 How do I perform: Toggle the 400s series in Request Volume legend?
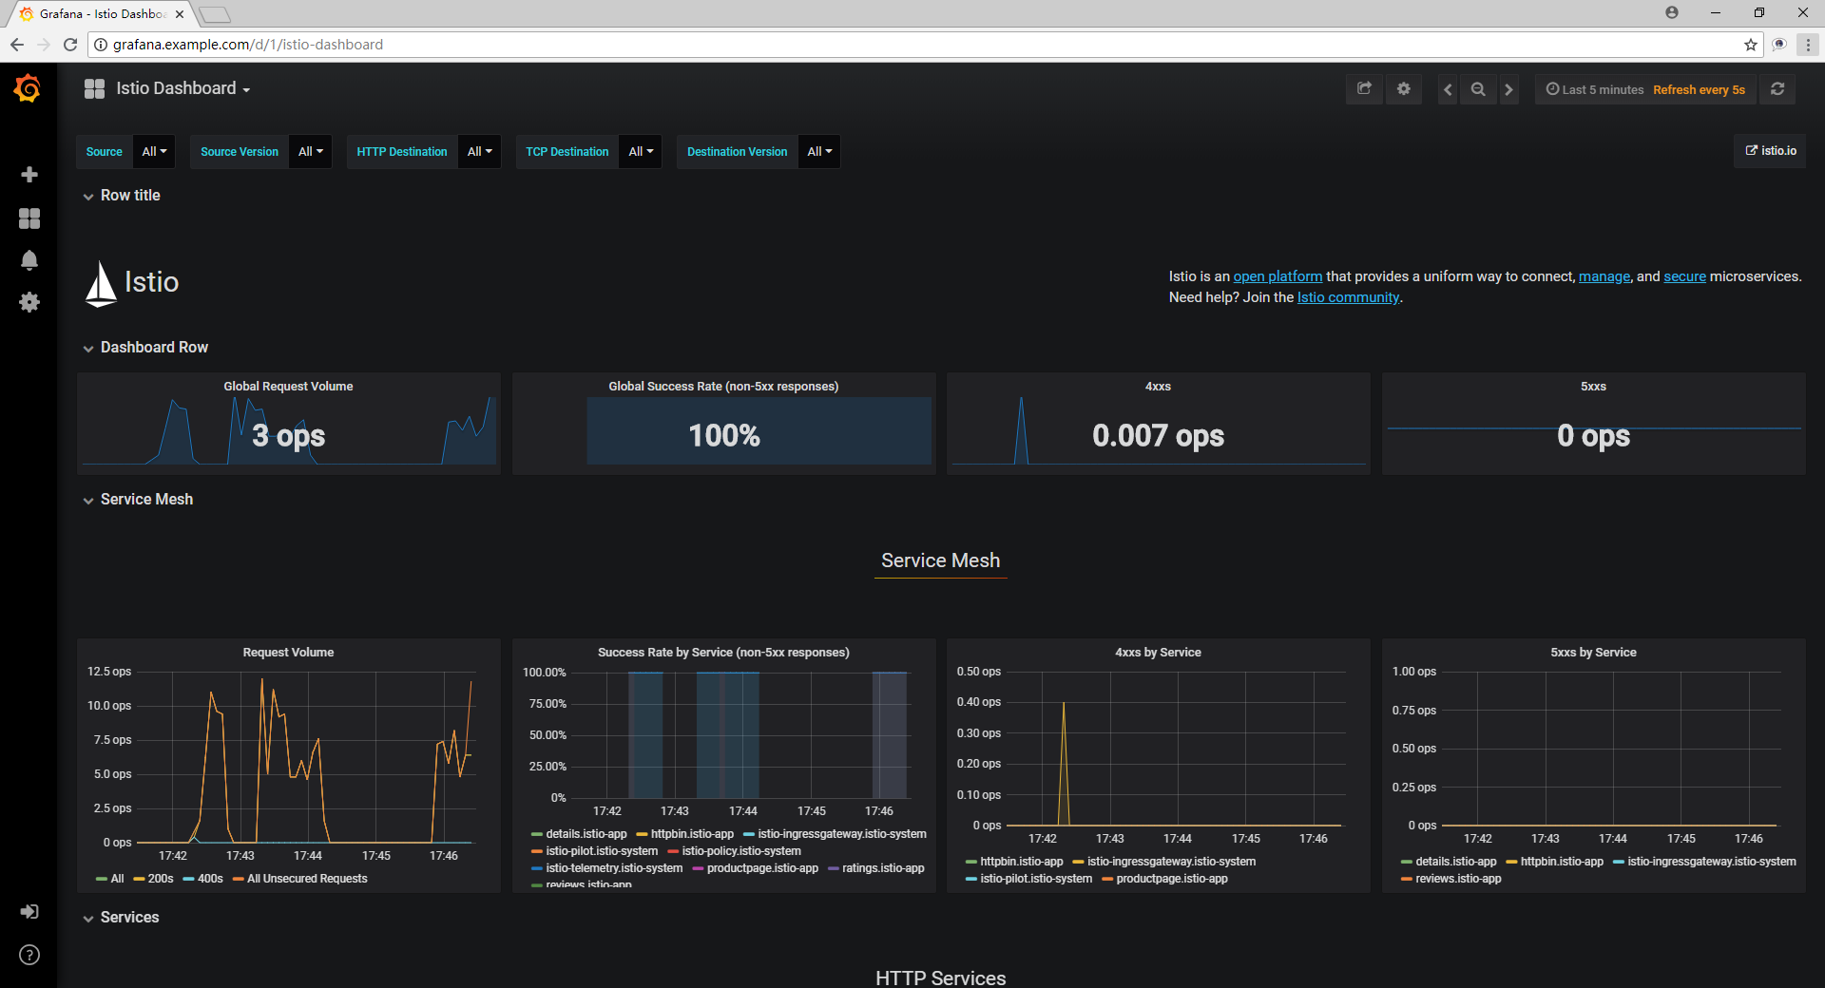tap(210, 879)
